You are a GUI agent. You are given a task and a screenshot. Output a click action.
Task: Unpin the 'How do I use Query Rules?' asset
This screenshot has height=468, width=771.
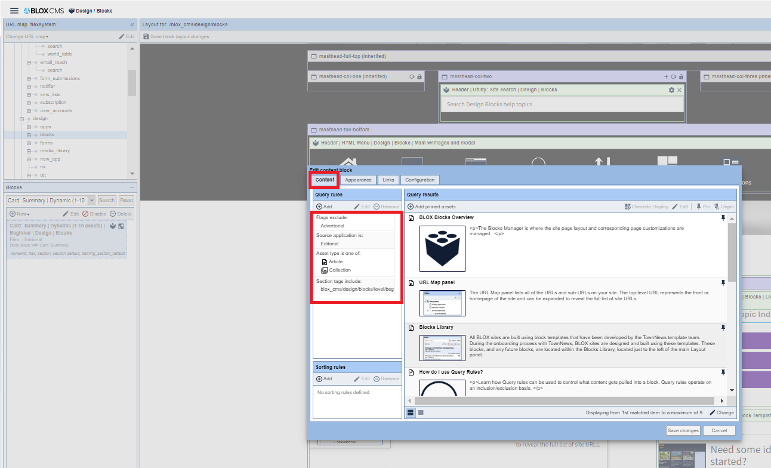[x=723, y=372]
